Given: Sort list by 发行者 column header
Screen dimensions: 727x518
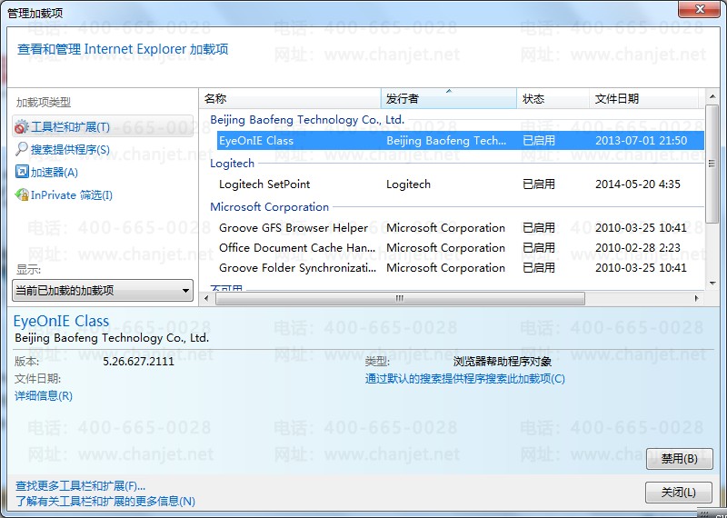Looking at the screenshot, I should 448,98.
